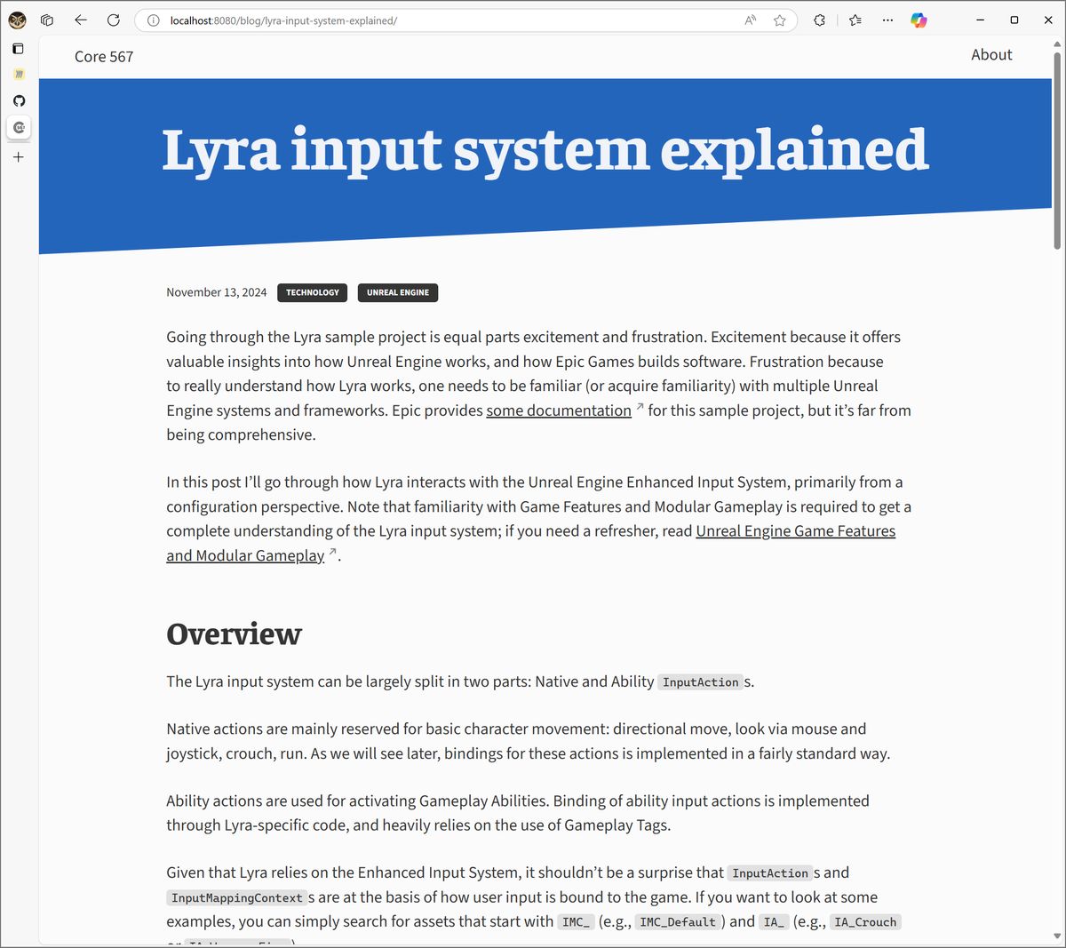The image size is (1066, 948).
Task: Open the 'some documentation' link
Action: click(559, 410)
